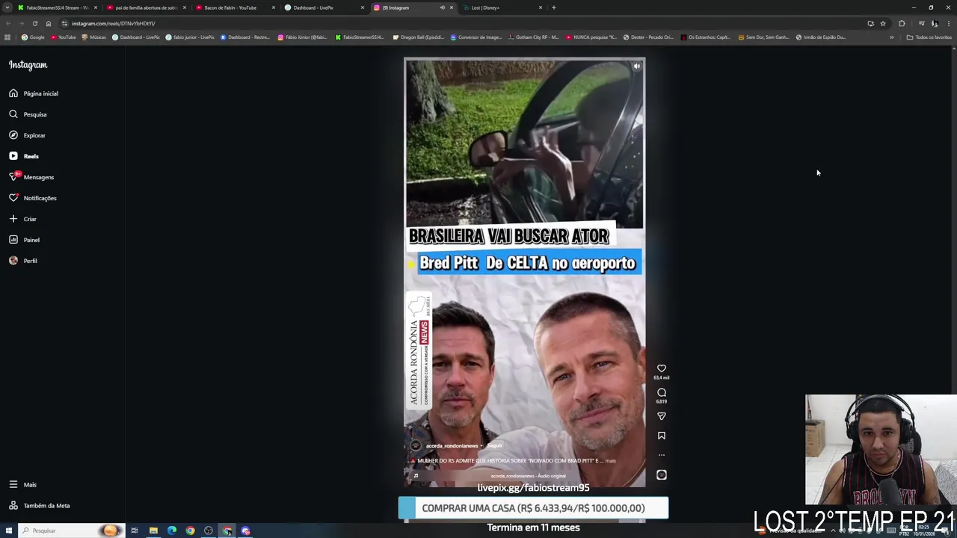
Task: Open the reel comments bubble icon
Action: [x=662, y=392]
